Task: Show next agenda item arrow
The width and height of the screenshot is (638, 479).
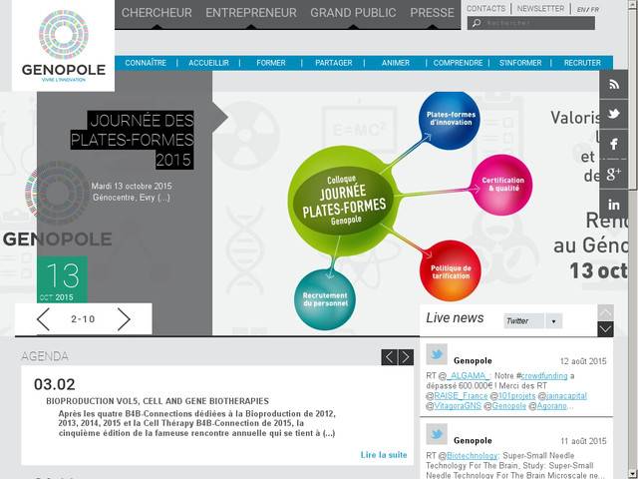Action: pos(406,357)
